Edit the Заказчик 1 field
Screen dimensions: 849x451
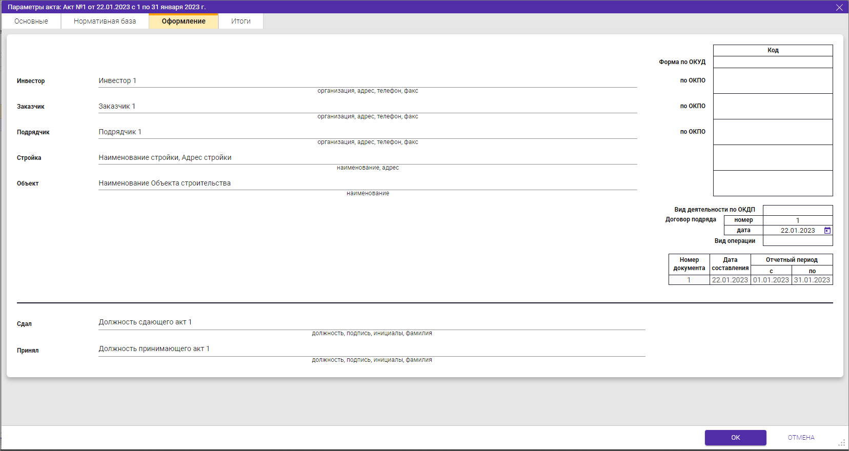coord(367,107)
